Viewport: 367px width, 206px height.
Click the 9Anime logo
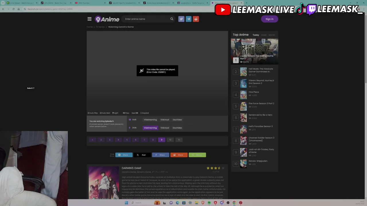point(107,19)
